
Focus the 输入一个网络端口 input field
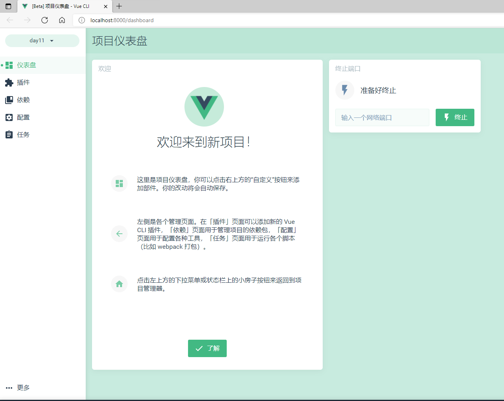pyautogui.click(x=382, y=117)
